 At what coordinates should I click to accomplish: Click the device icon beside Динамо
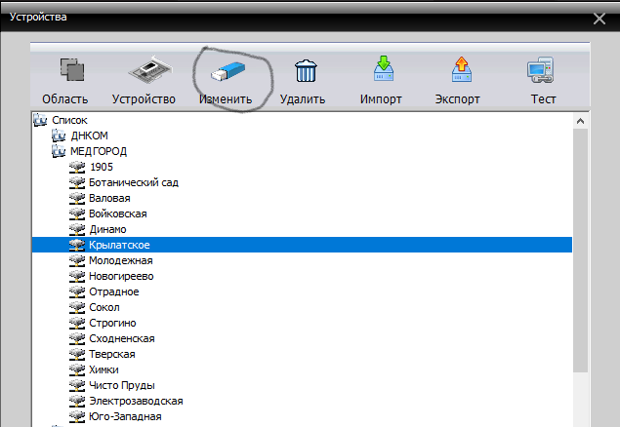pyautogui.click(x=77, y=229)
